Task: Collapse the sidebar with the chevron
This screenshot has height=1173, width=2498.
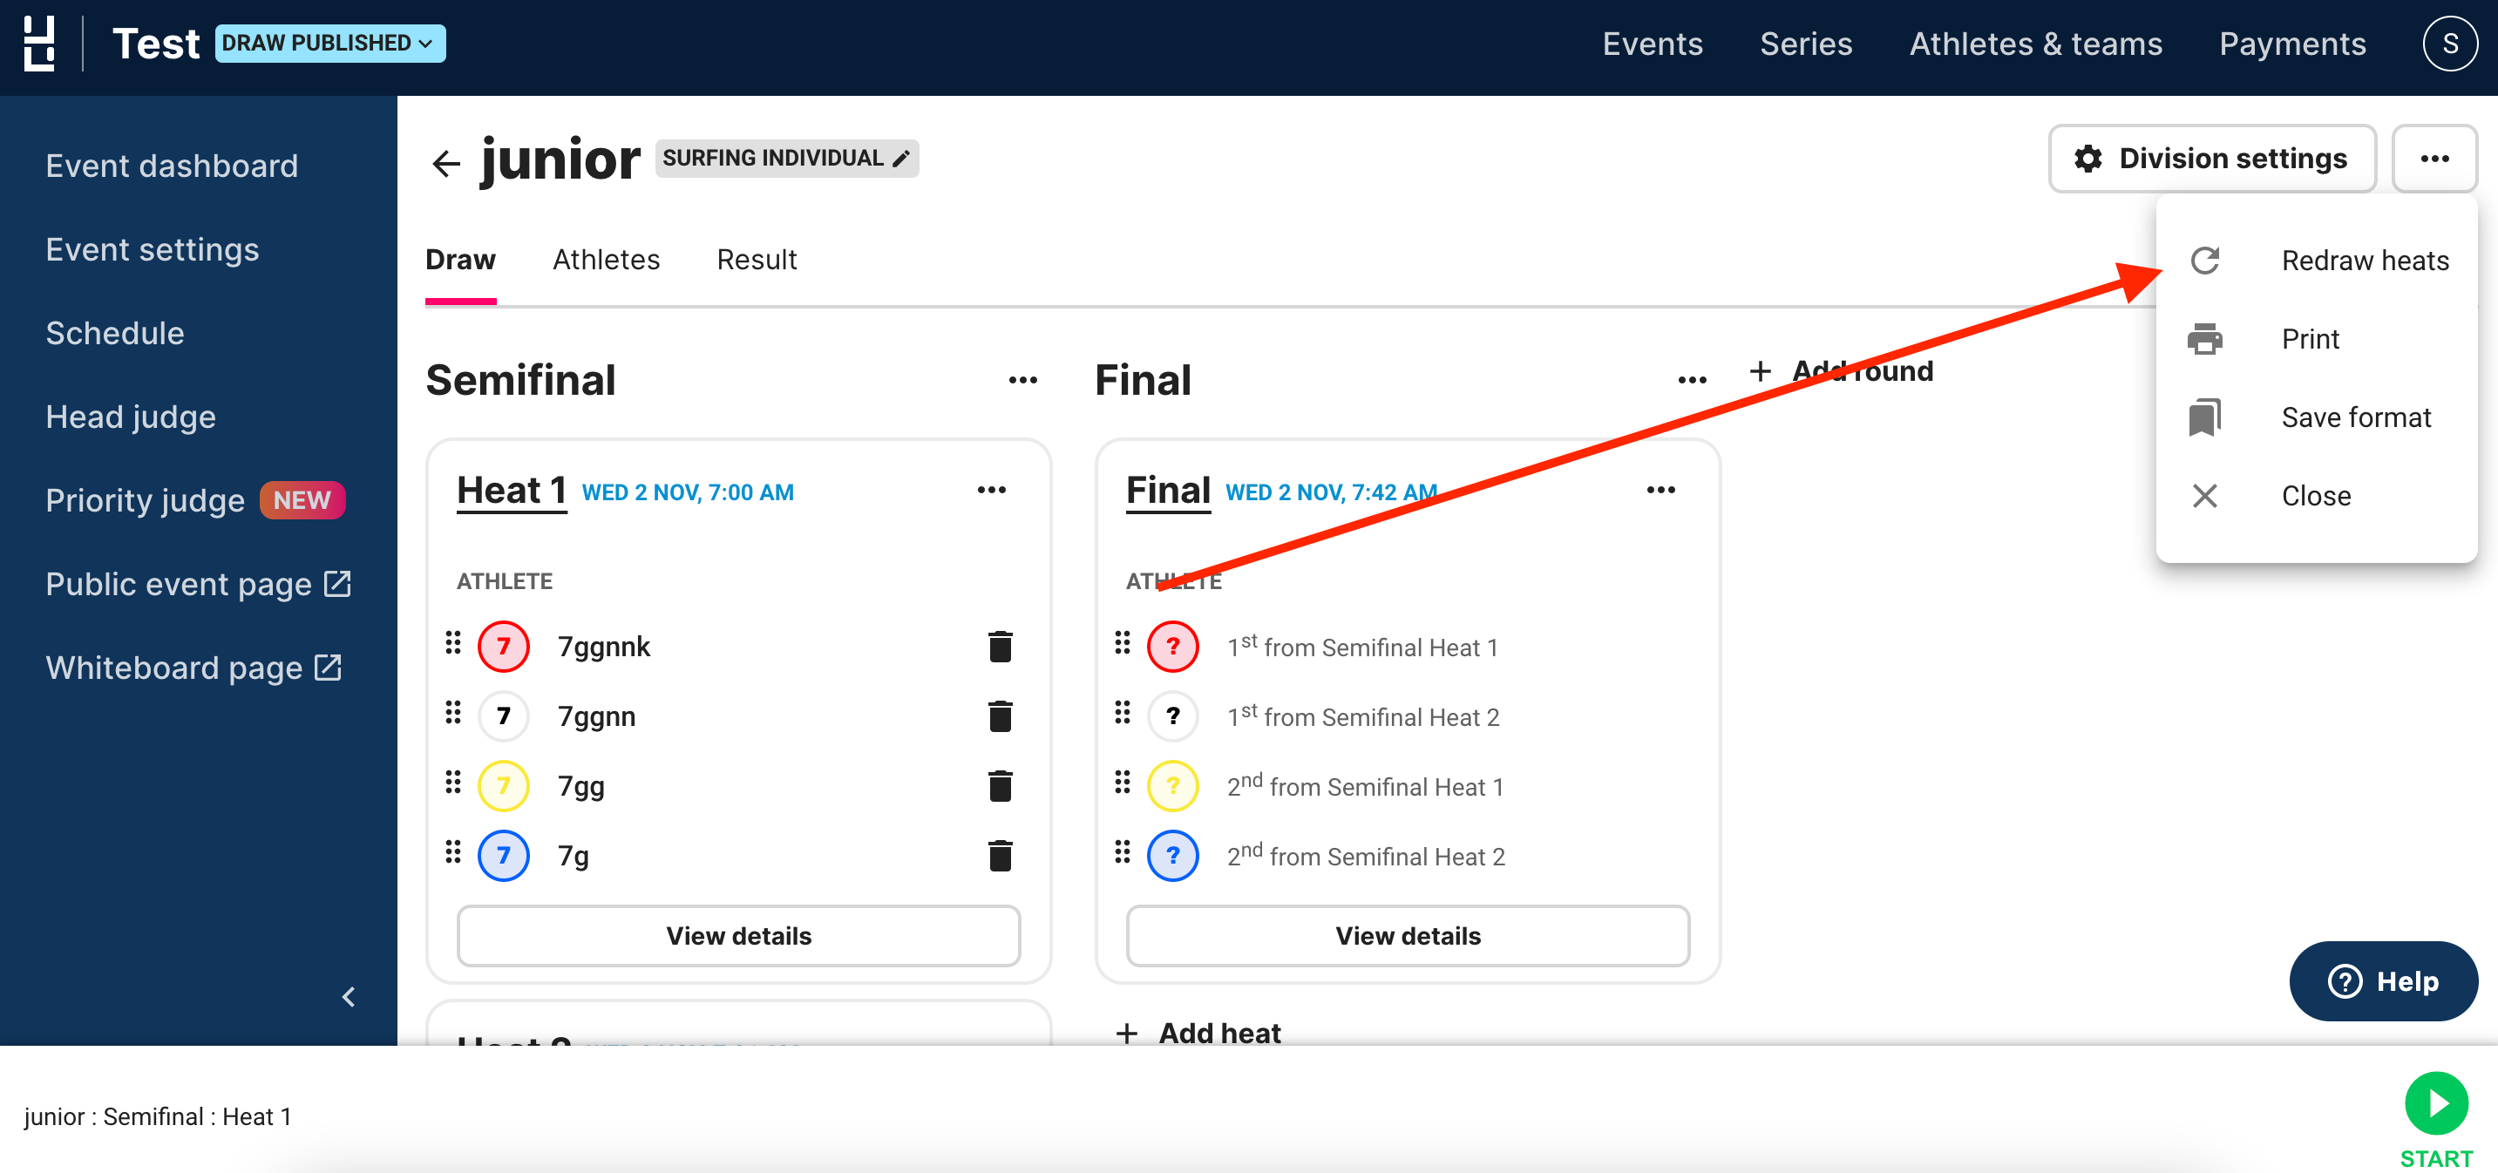Action: click(x=350, y=995)
